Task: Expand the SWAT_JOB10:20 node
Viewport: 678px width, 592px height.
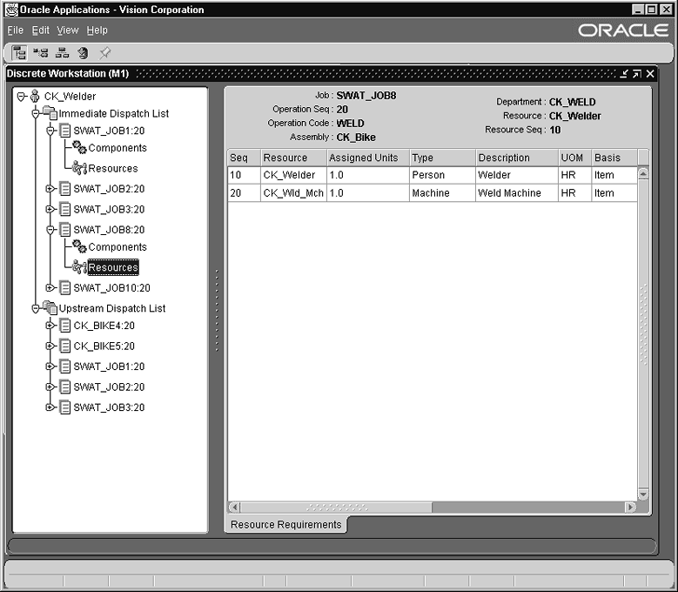Action: [x=50, y=287]
